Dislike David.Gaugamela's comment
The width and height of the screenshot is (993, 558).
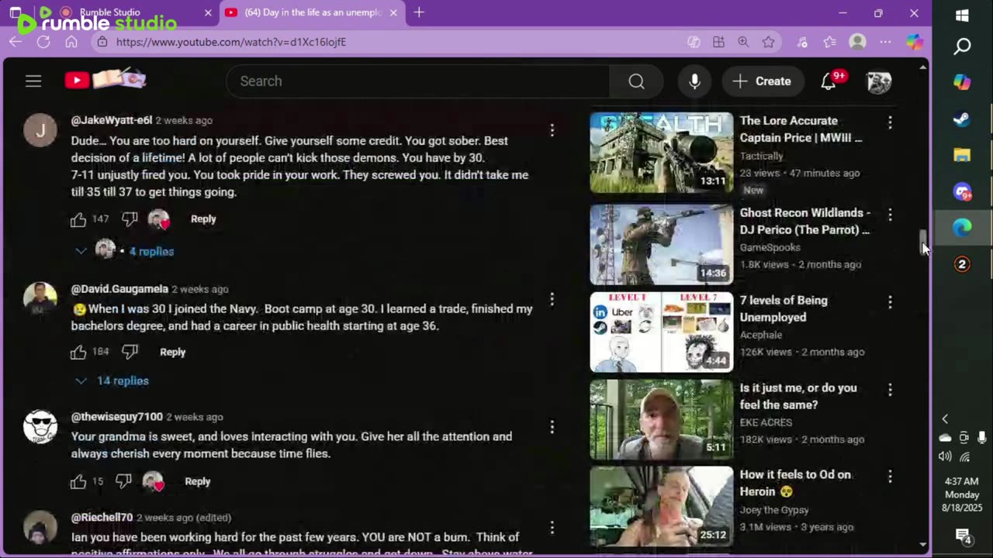[x=130, y=353]
